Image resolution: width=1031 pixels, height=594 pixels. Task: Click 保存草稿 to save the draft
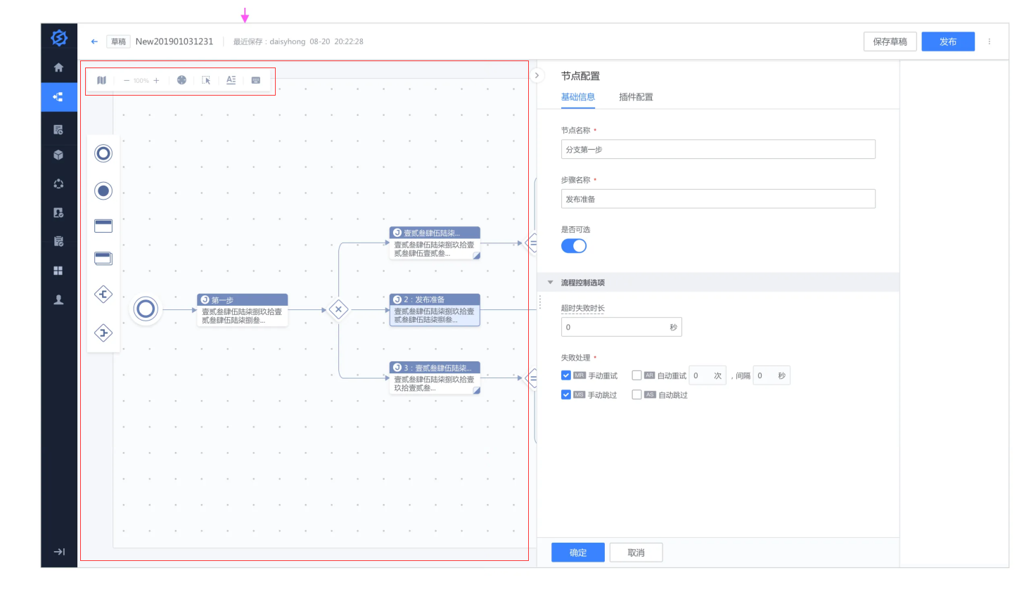(890, 41)
